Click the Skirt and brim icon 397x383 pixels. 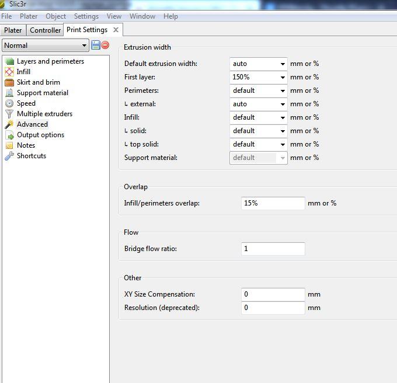tap(9, 82)
